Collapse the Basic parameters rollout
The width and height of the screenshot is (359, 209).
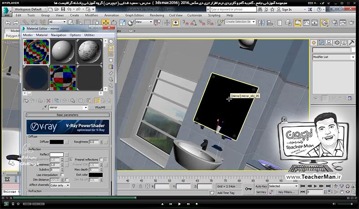tap(68, 115)
